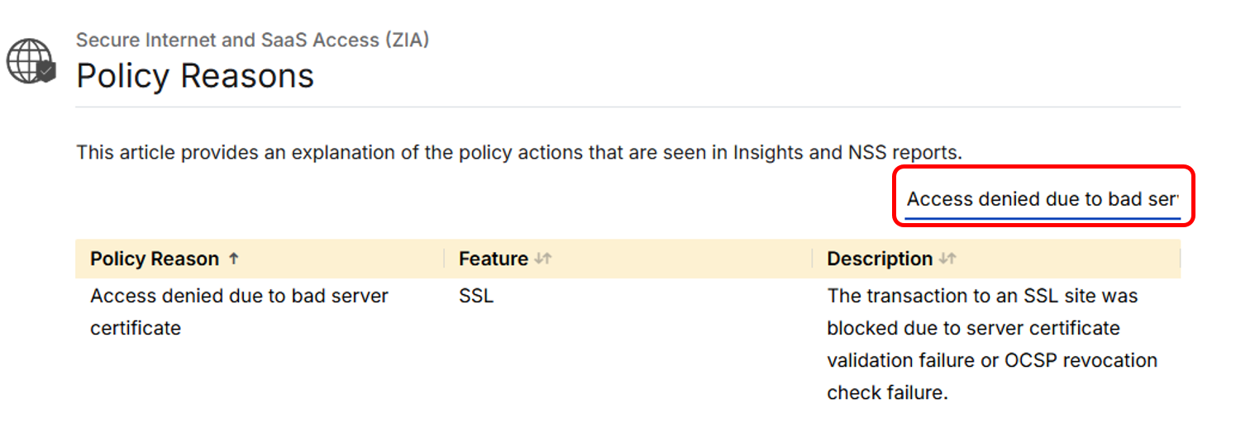
Task: Click divider between Feature and Description headers
Action: click(x=813, y=259)
